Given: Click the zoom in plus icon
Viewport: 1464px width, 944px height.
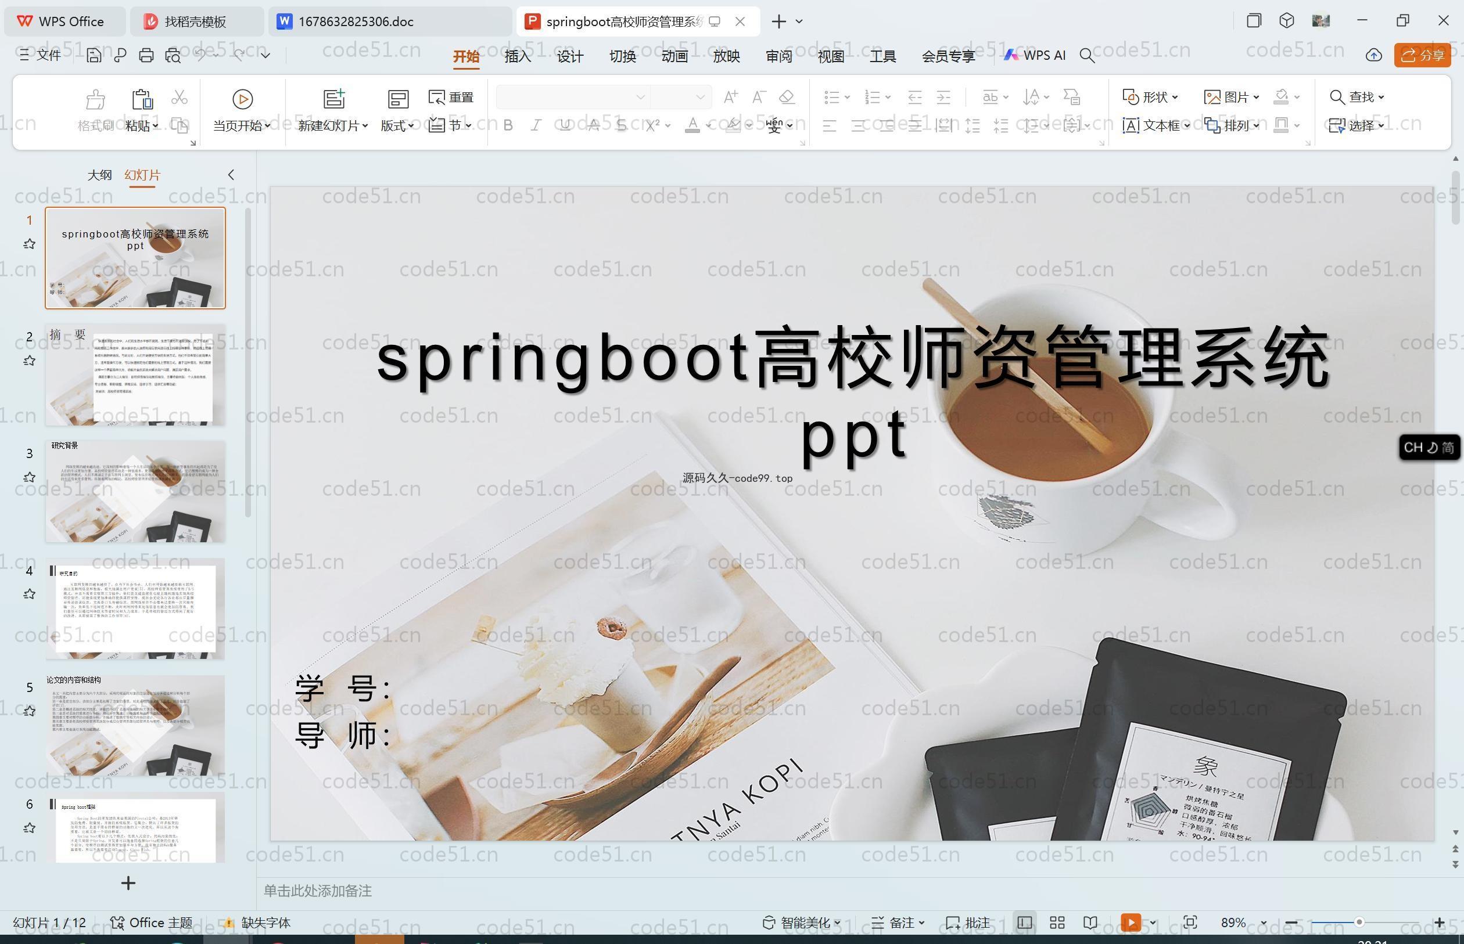Looking at the screenshot, I should (1440, 923).
